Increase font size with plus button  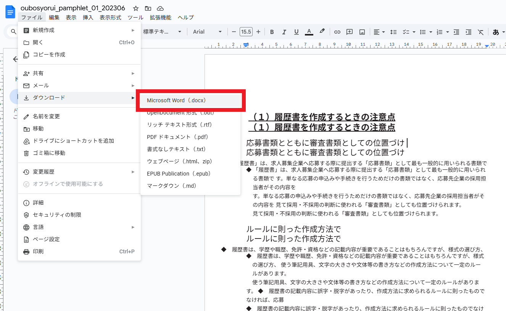pos(258,32)
